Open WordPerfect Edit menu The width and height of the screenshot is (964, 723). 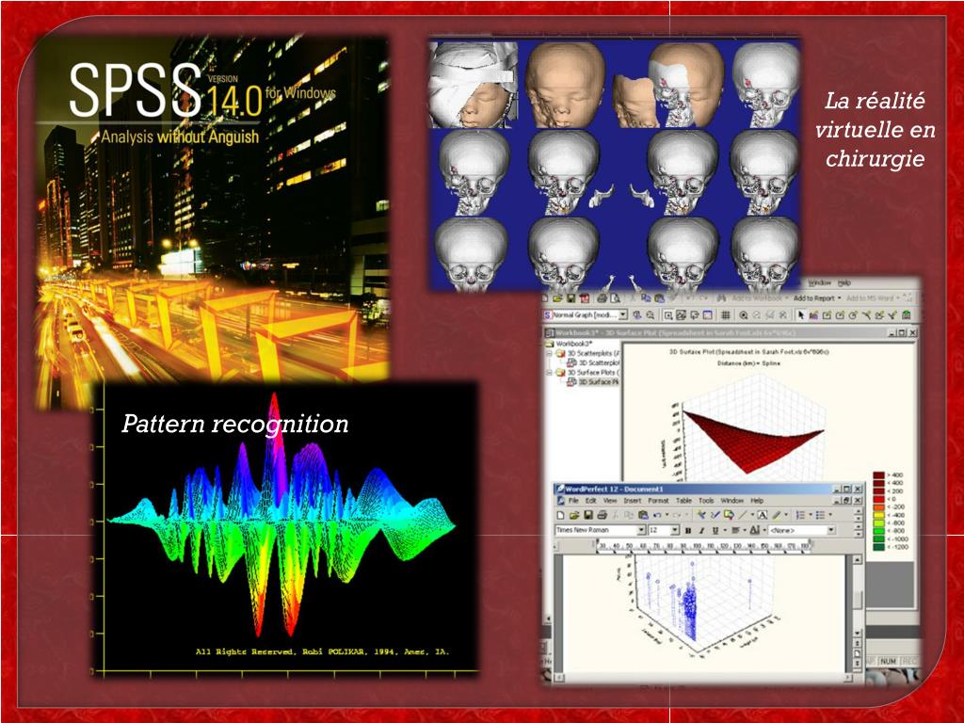591,501
